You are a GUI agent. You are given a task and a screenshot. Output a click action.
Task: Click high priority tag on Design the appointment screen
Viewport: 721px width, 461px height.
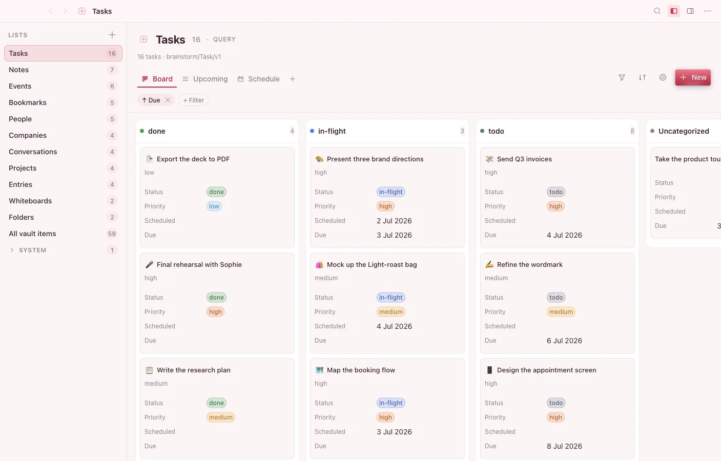555,417
